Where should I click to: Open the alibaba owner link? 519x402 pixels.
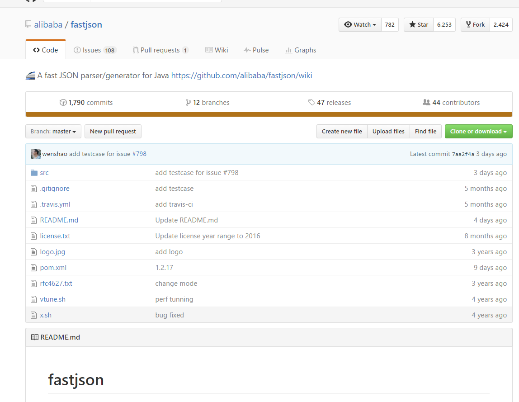48,24
